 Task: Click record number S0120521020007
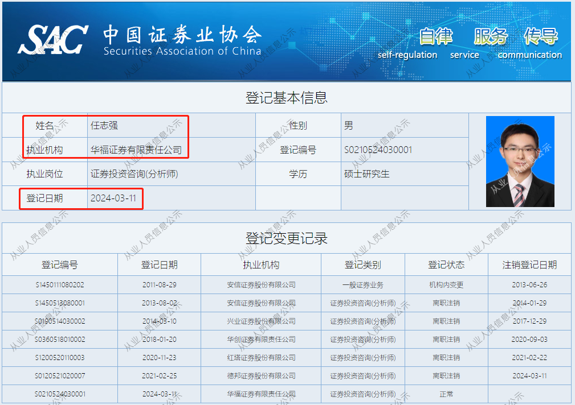click(x=60, y=376)
